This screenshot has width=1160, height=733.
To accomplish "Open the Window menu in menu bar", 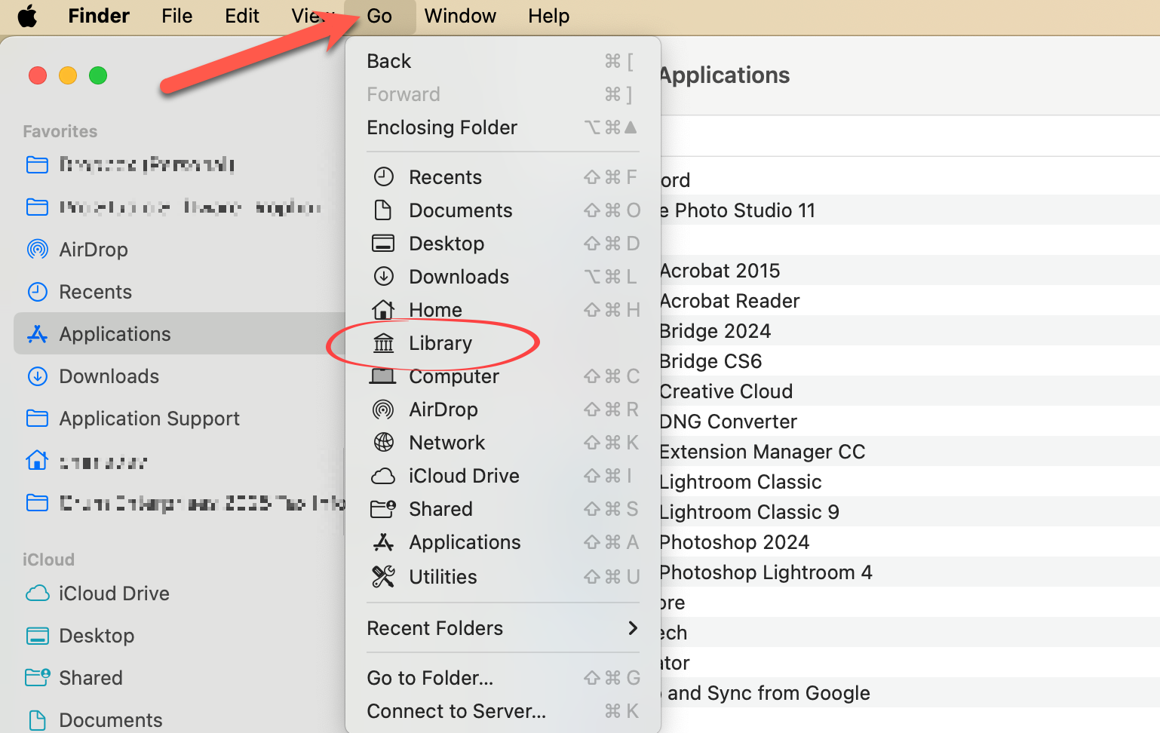I will tap(459, 16).
